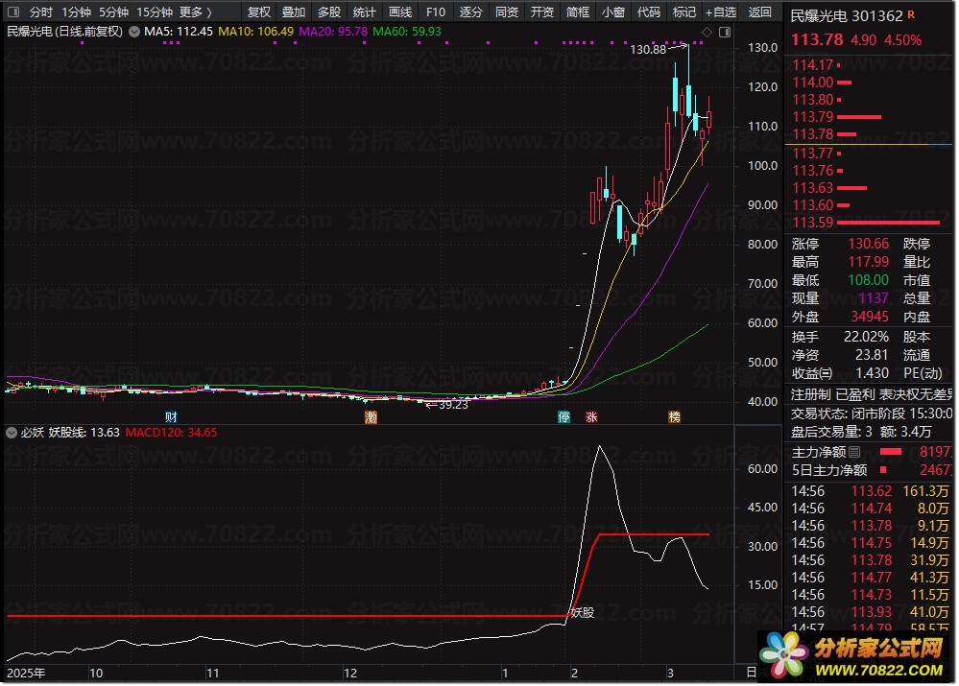Viewport: 959px width, 686px height.
Task: Toggle 叠加 overlay comparison
Action: pyautogui.click(x=294, y=12)
